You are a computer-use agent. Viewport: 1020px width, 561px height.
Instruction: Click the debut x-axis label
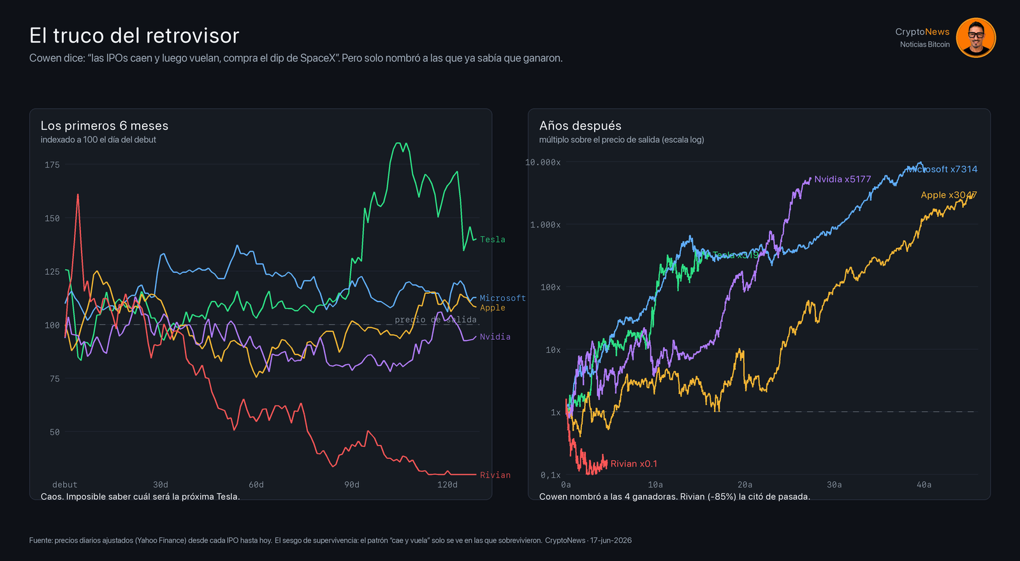(64, 485)
